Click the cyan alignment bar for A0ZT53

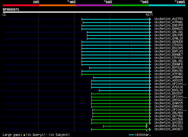point(115,19)
